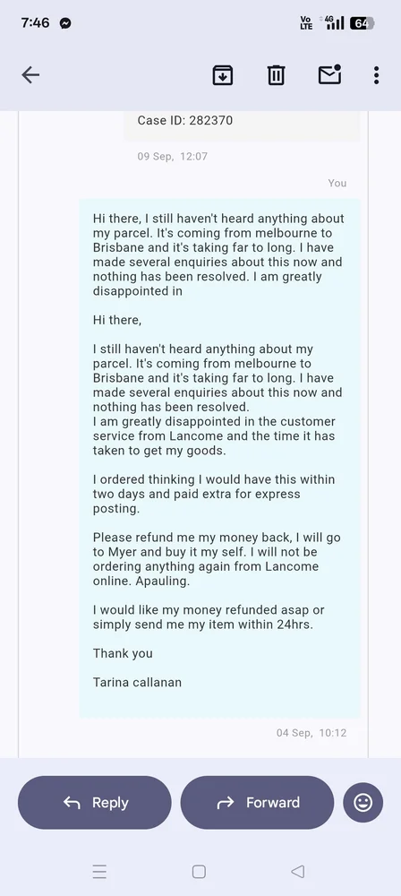The width and height of the screenshot is (401, 896).
Task: Tap the Case ID 282370 text
Action: [x=185, y=121]
